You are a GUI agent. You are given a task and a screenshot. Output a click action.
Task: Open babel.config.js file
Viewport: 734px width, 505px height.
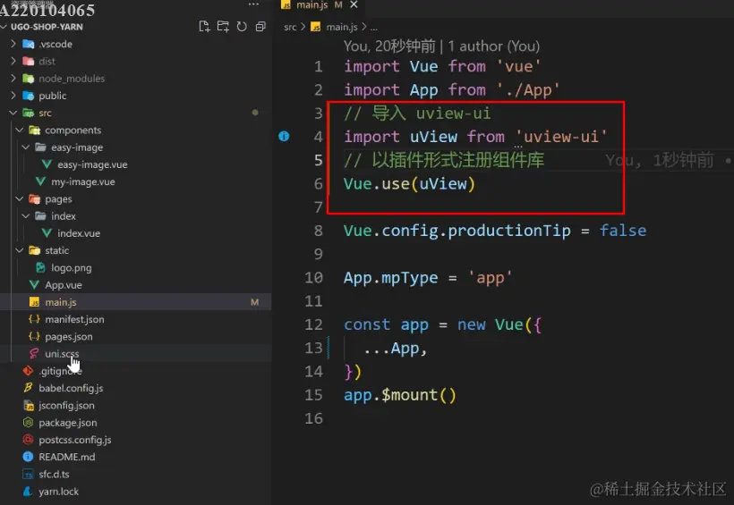(x=71, y=388)
